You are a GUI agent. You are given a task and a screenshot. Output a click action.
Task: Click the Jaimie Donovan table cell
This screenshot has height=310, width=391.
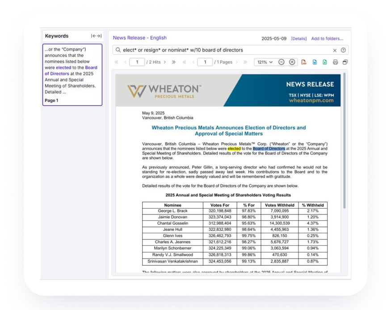[x=172, y=217]
